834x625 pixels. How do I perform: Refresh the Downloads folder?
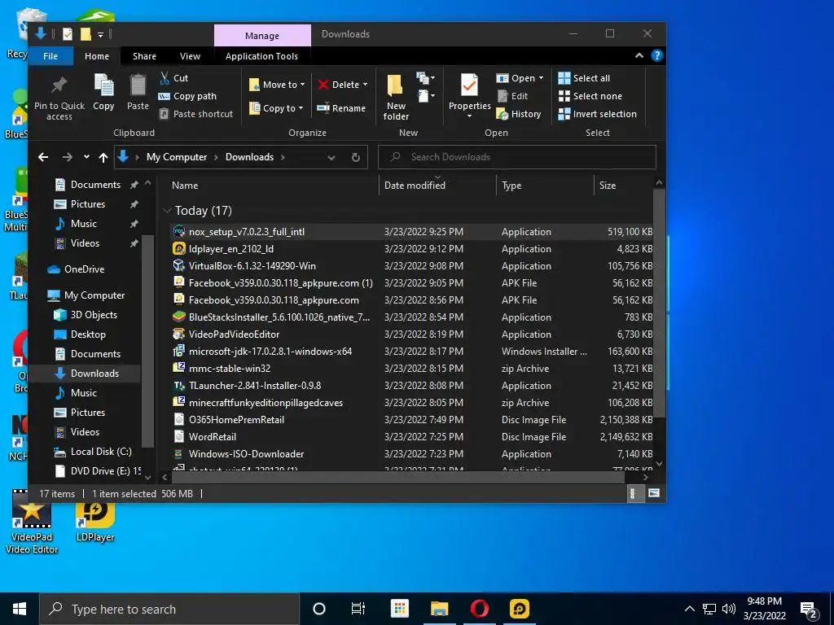[356, 157]
